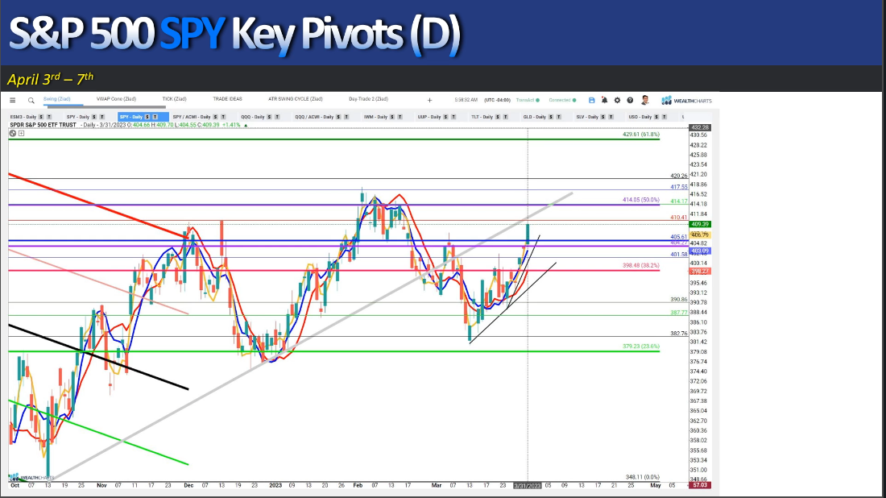Viewport: 886px width, 498px height.
Task: Toggle the T button on the highlighted SPY - Daily tab
Action: (x=155, y=117)
